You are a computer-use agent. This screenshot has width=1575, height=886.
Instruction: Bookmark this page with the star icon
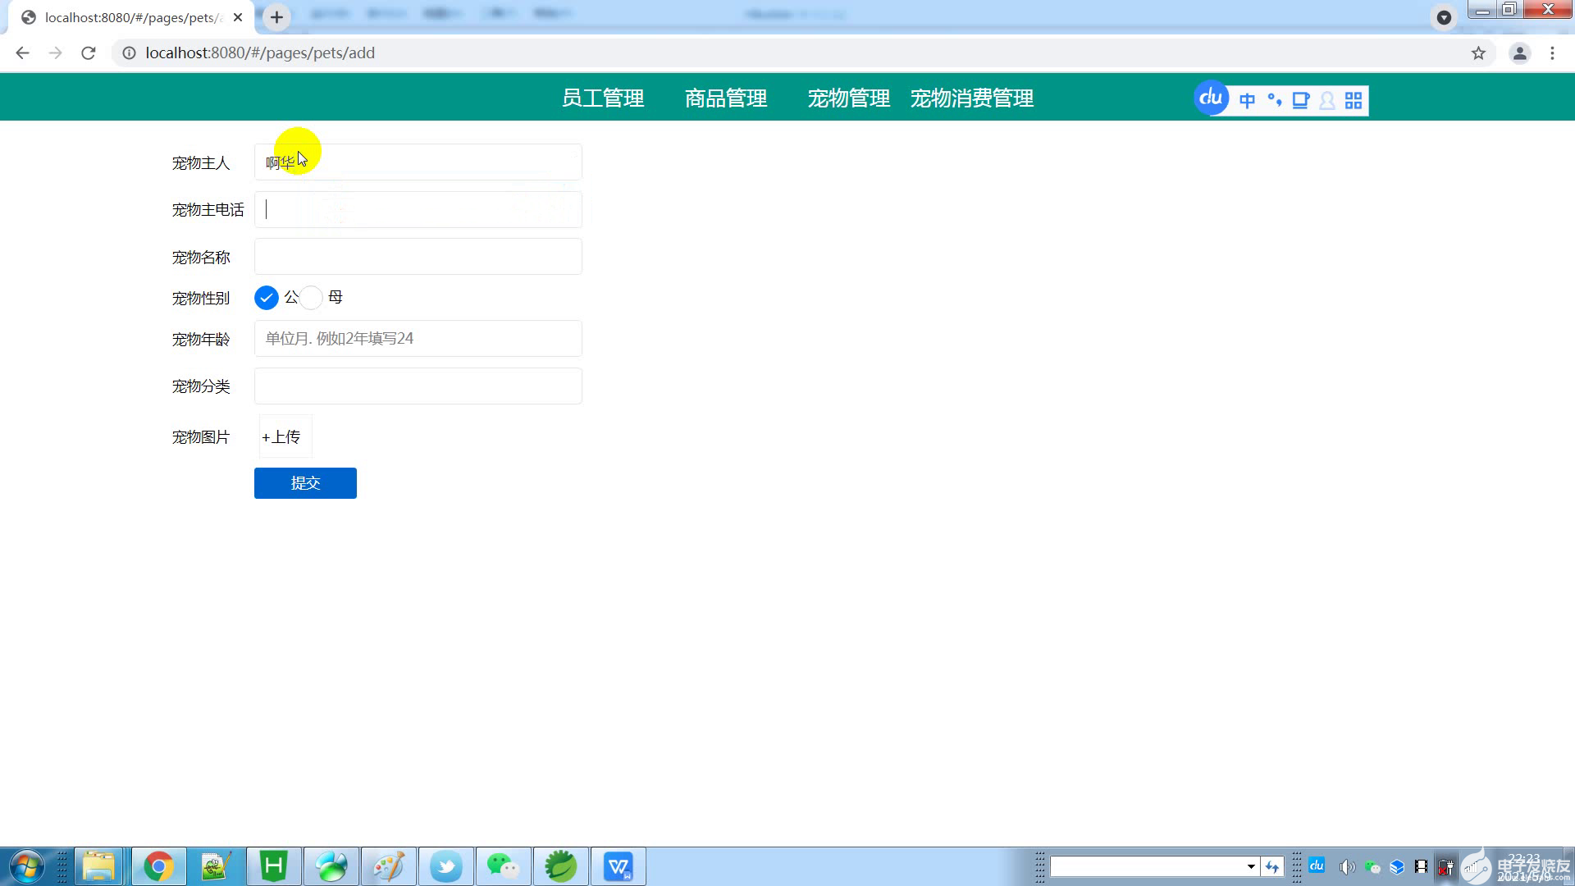click(1478, 53)
